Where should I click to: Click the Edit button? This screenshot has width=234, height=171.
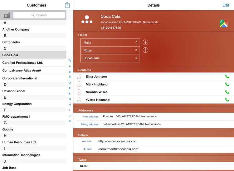click(226, 5)
